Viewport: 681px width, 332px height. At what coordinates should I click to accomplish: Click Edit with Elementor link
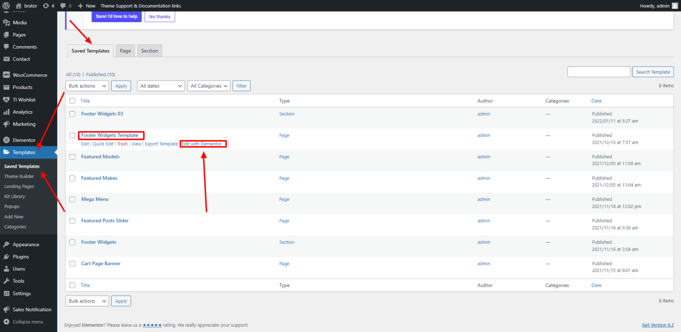click(202, 144)
